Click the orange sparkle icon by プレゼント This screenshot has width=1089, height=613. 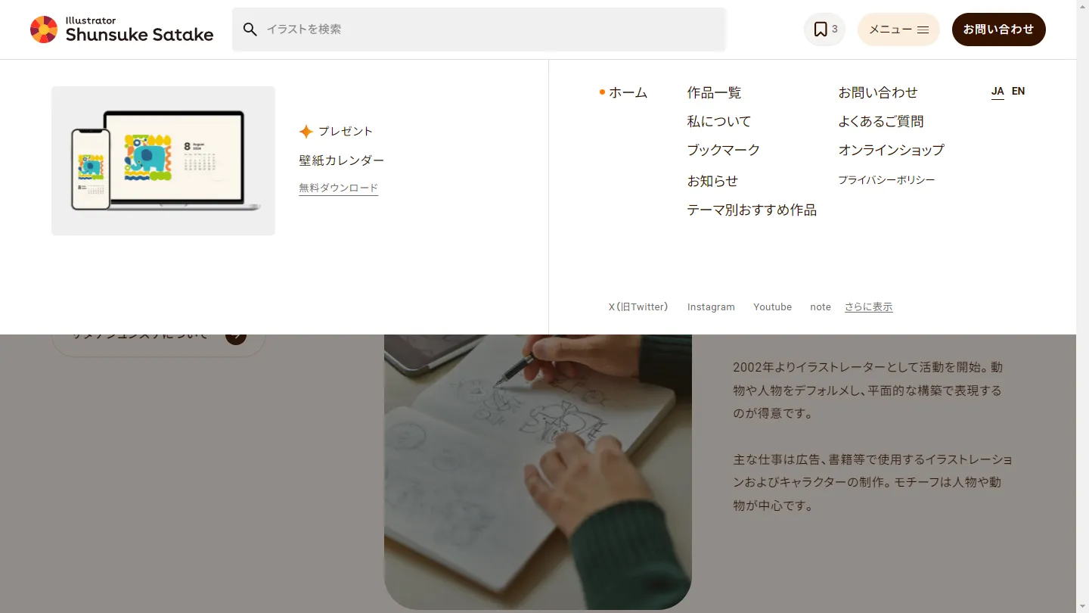coord(306,132)
